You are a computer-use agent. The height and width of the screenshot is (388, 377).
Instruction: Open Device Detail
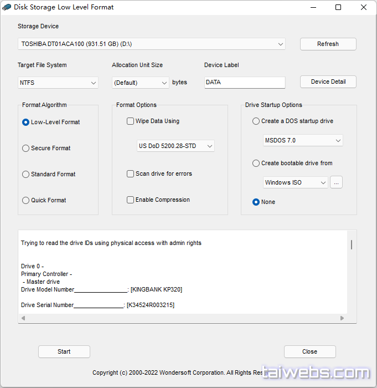tap(328, 81)
